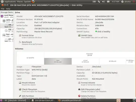Viewport: 136px width, 102px height.
Task: Click the battery indicator icon
Action: (94, 2)
